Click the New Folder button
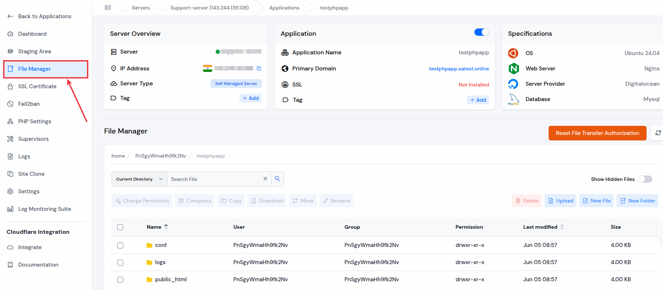This screenshot has width=663, height=290. click(637, 201)
